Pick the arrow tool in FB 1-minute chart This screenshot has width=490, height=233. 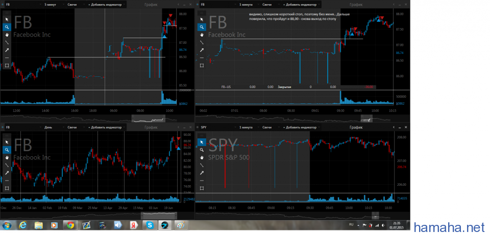pyautogui.click(x=202, y=50)
